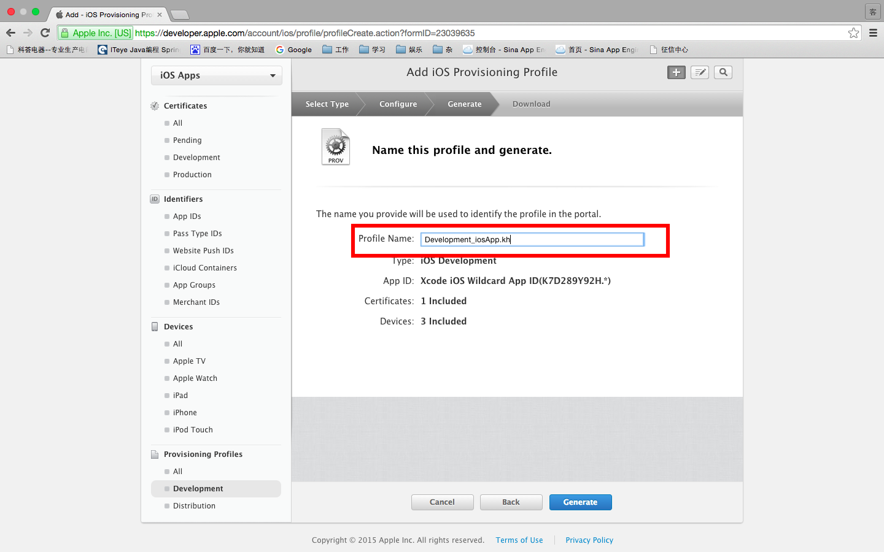
Task: Click the Generate step tab
Action: coord(465,104)
